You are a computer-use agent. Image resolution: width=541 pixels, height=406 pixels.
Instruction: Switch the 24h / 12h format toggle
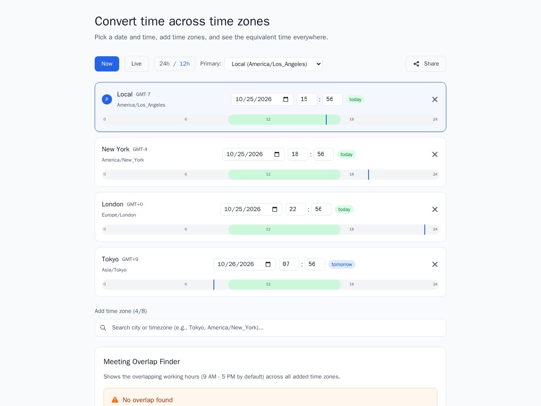click(175, 64)
